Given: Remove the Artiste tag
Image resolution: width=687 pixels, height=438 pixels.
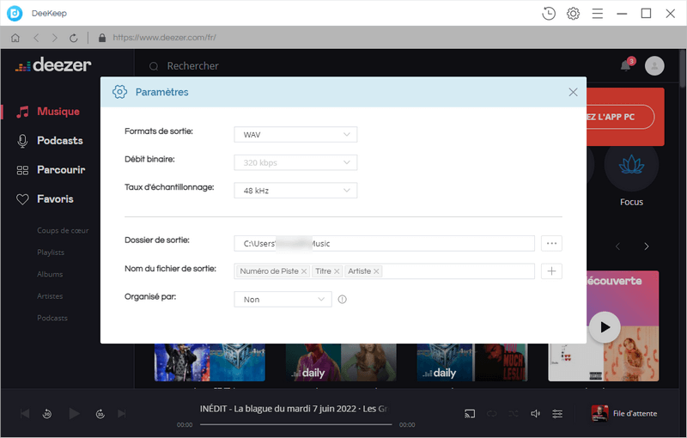Looking at the screenshot, I should point(376,271).
